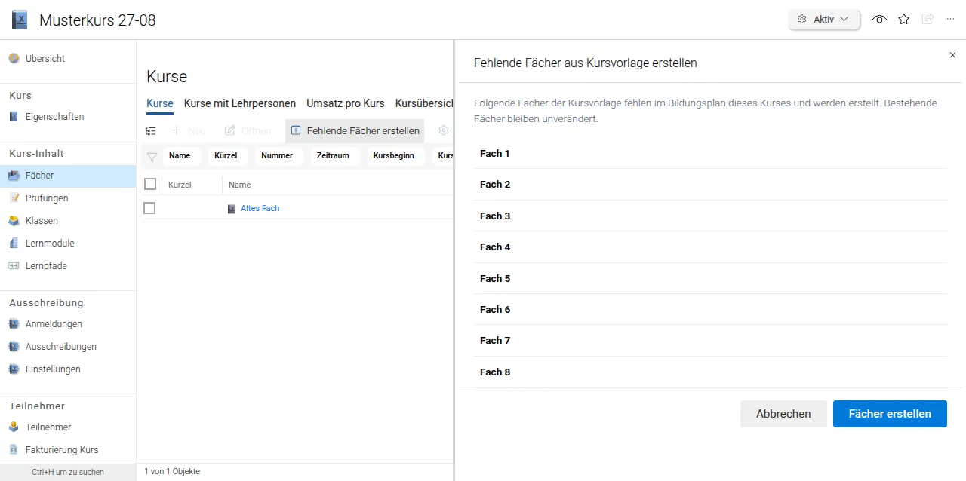This screenshot has width=966, height=481.
Task: Open Klassen via its sidebar icon
Action: (x=14, y=221)
